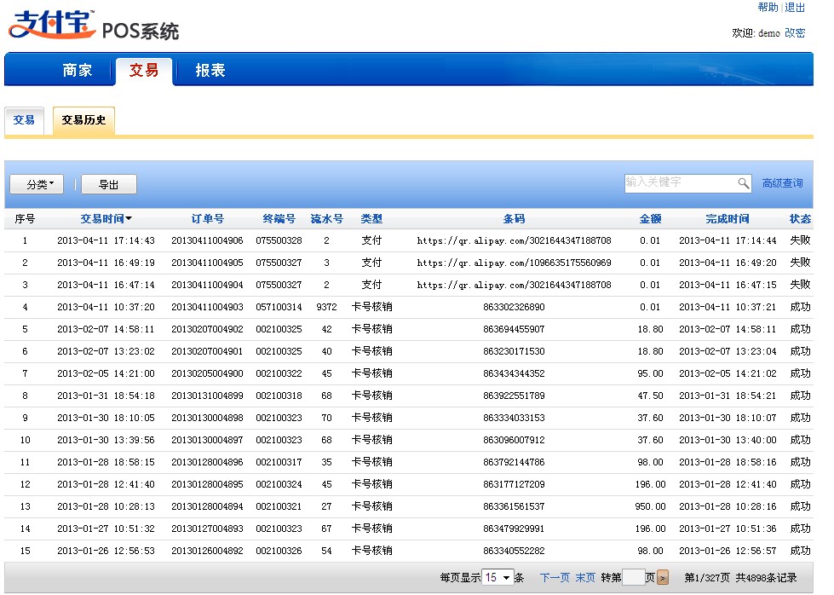Viewport: 834px width, 595px height.
Task: Click barcode URL ending 1096635175560969
Action: pos(514,263)
